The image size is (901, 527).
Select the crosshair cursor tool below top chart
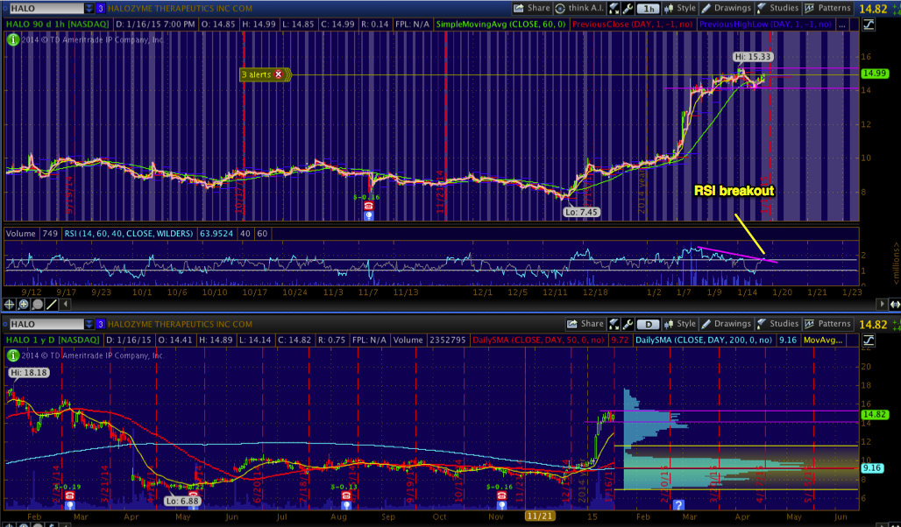(10, 304)
